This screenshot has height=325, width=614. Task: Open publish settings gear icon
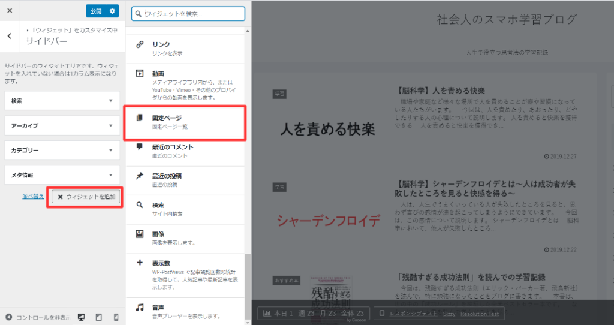coord(112,11)
